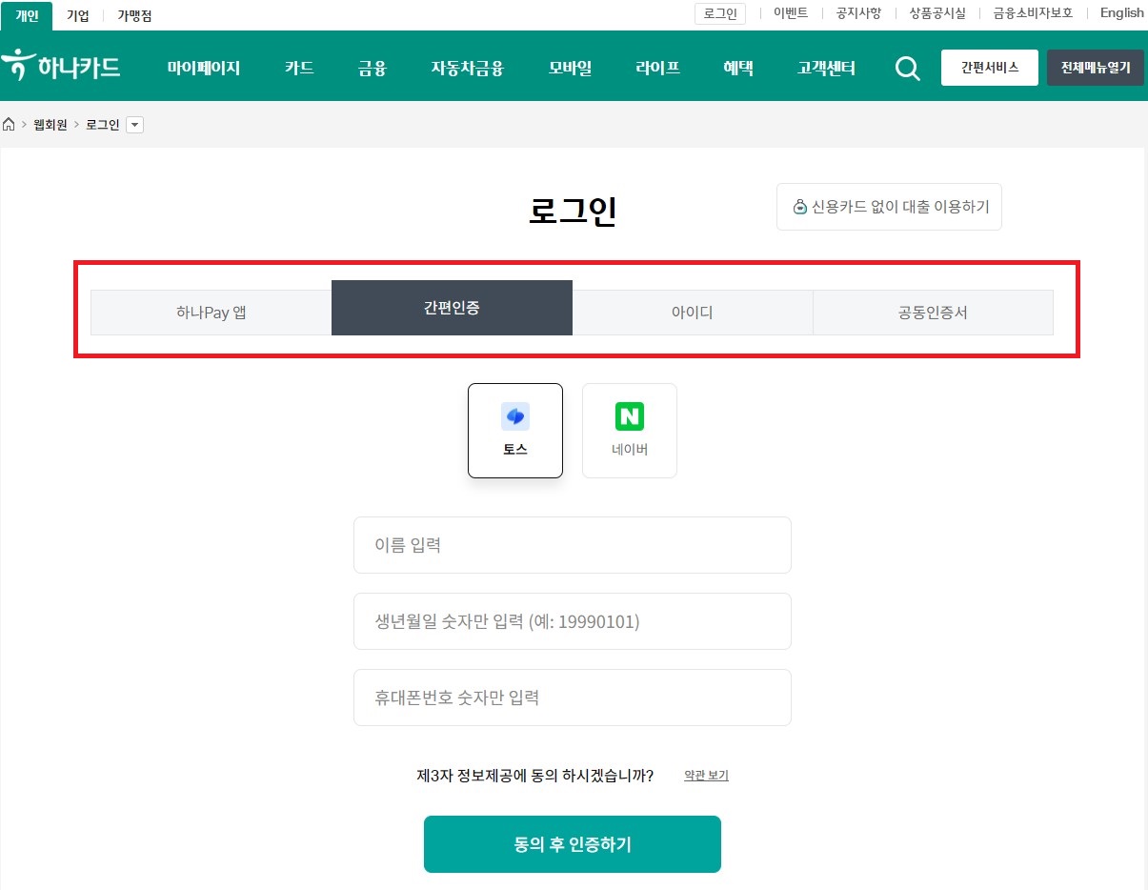Image resolution: width=1148 pixels, height=890 pixels.
Task: Select the 간편인증 highlighted tab
Action: (x=452, y=308)
